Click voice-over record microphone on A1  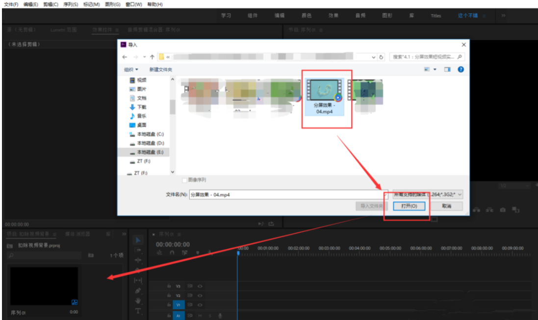click(220, 316)
